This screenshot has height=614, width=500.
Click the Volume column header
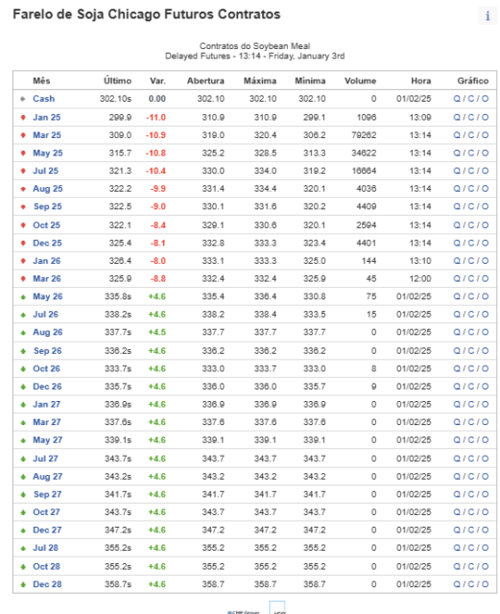pos(360,81)
